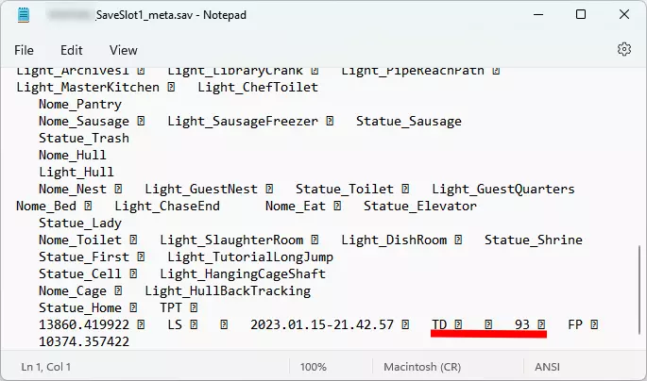Image resolution: width=647 pixels, height=381 pixels.
Task: Place cursor on the Statue_Trash line
Action: tap(84, 138)
